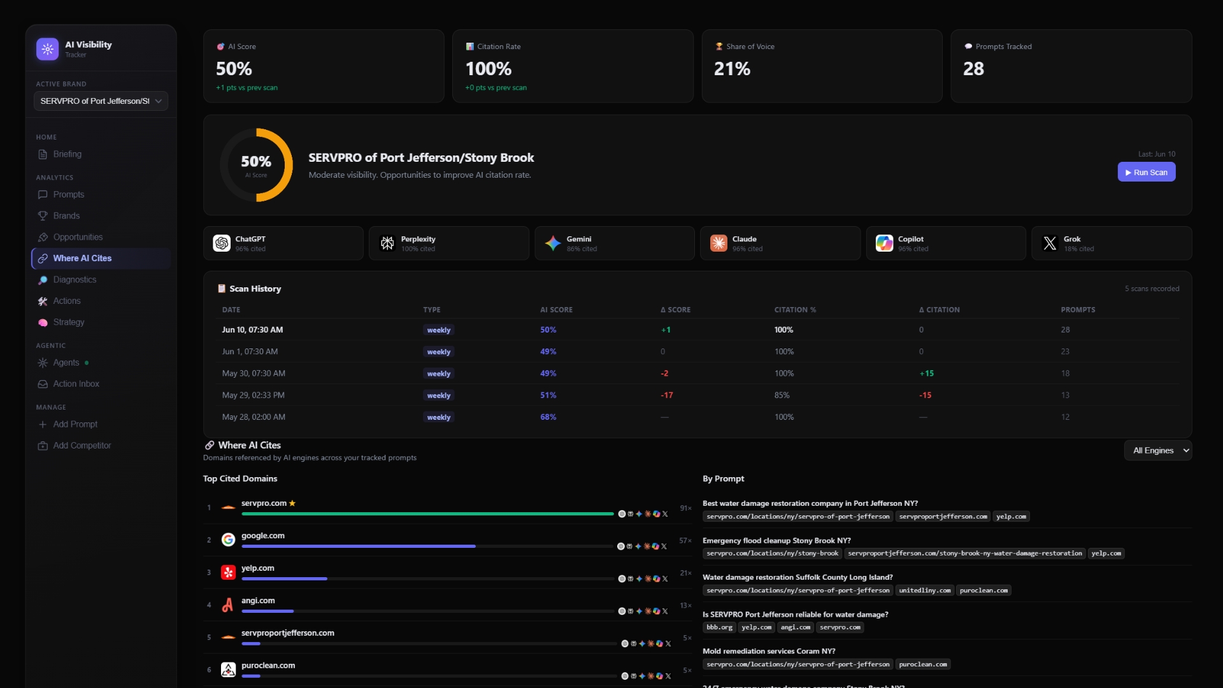Screen dimensions: 1223x688
Task: Click the Add Competitor icon
Action: coord(43,446)
